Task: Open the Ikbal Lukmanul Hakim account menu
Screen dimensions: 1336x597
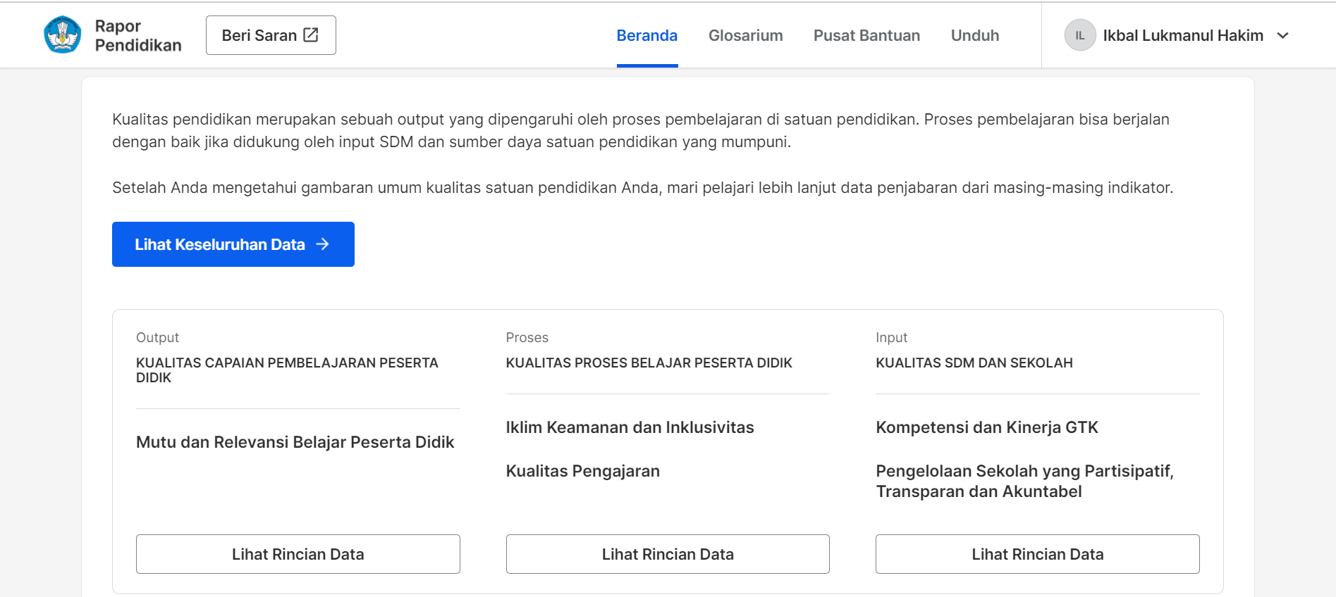Action: 1182,35
